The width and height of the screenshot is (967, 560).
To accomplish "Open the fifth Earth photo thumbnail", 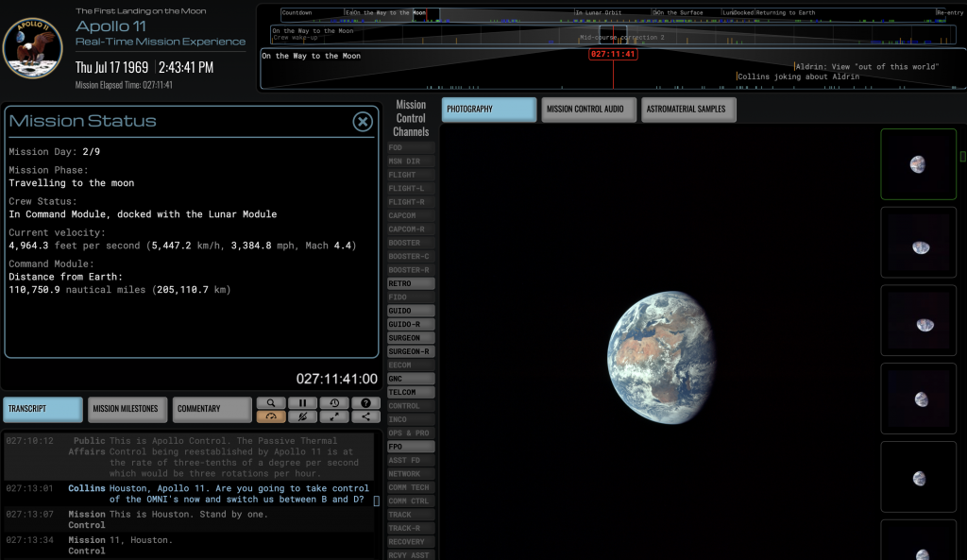I will [918, 477].
